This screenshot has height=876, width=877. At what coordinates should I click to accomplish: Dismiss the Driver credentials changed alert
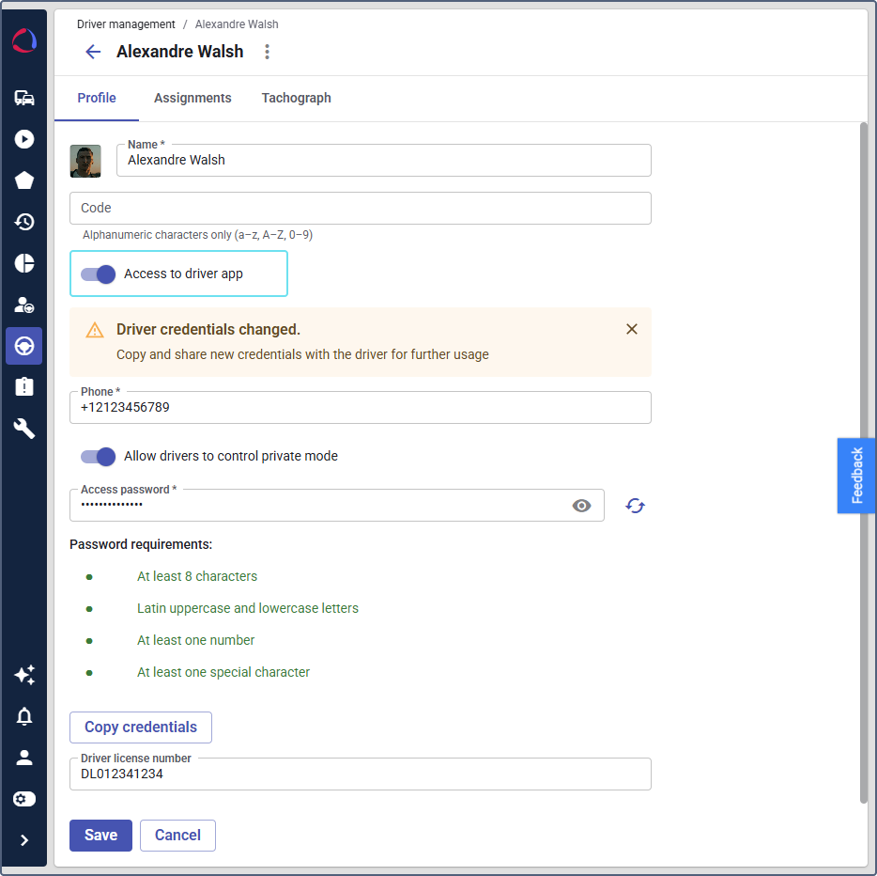[632, 329]
